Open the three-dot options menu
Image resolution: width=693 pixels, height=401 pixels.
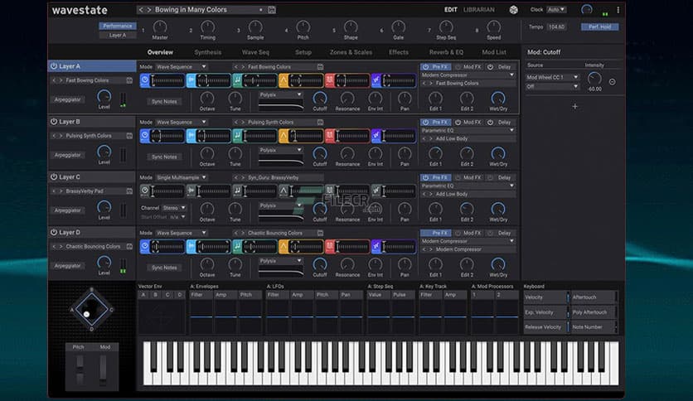pos(618,10)
